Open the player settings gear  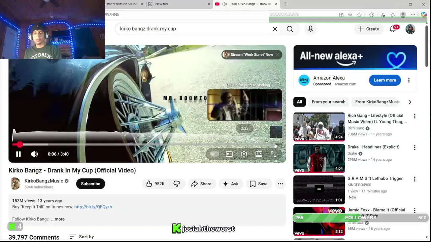(244, 154)
